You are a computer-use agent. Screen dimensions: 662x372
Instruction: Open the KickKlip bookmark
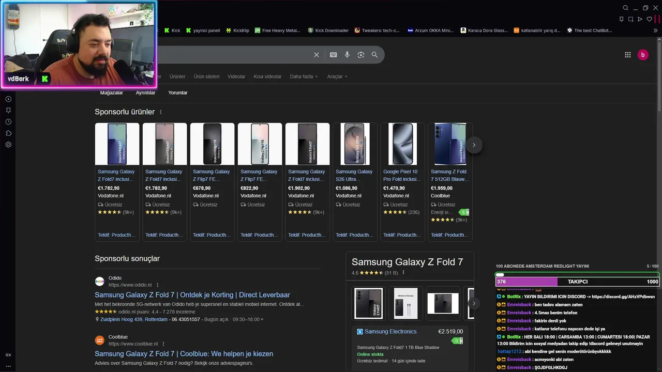click(237, 30)
